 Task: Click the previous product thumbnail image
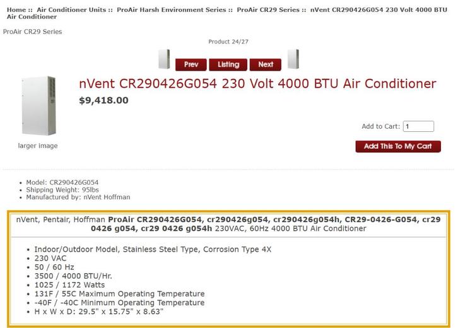(164, 59)
